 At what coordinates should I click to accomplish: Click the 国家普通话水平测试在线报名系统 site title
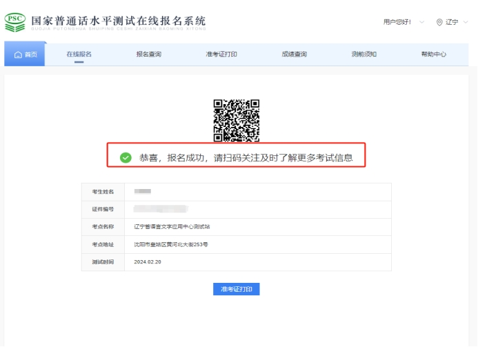pos(118,19)
